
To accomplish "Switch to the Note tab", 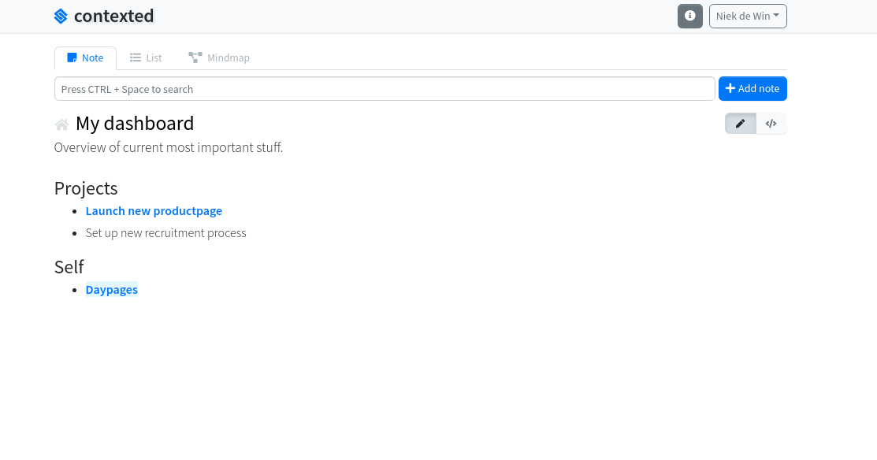I will pyautogui.click(x=85, y=57).
